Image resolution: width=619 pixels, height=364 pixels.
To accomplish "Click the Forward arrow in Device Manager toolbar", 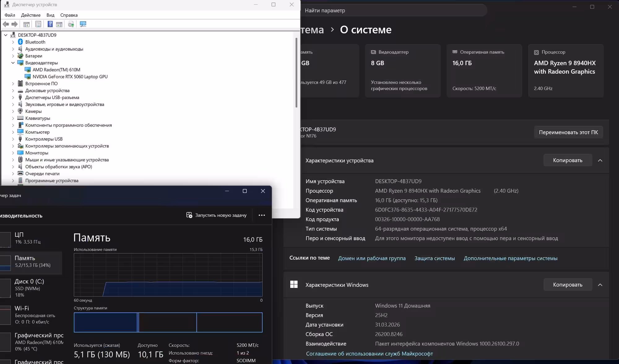I will (x=15, y=24).
